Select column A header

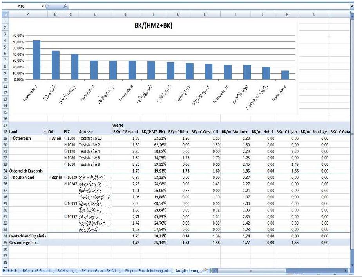point(28,14)
